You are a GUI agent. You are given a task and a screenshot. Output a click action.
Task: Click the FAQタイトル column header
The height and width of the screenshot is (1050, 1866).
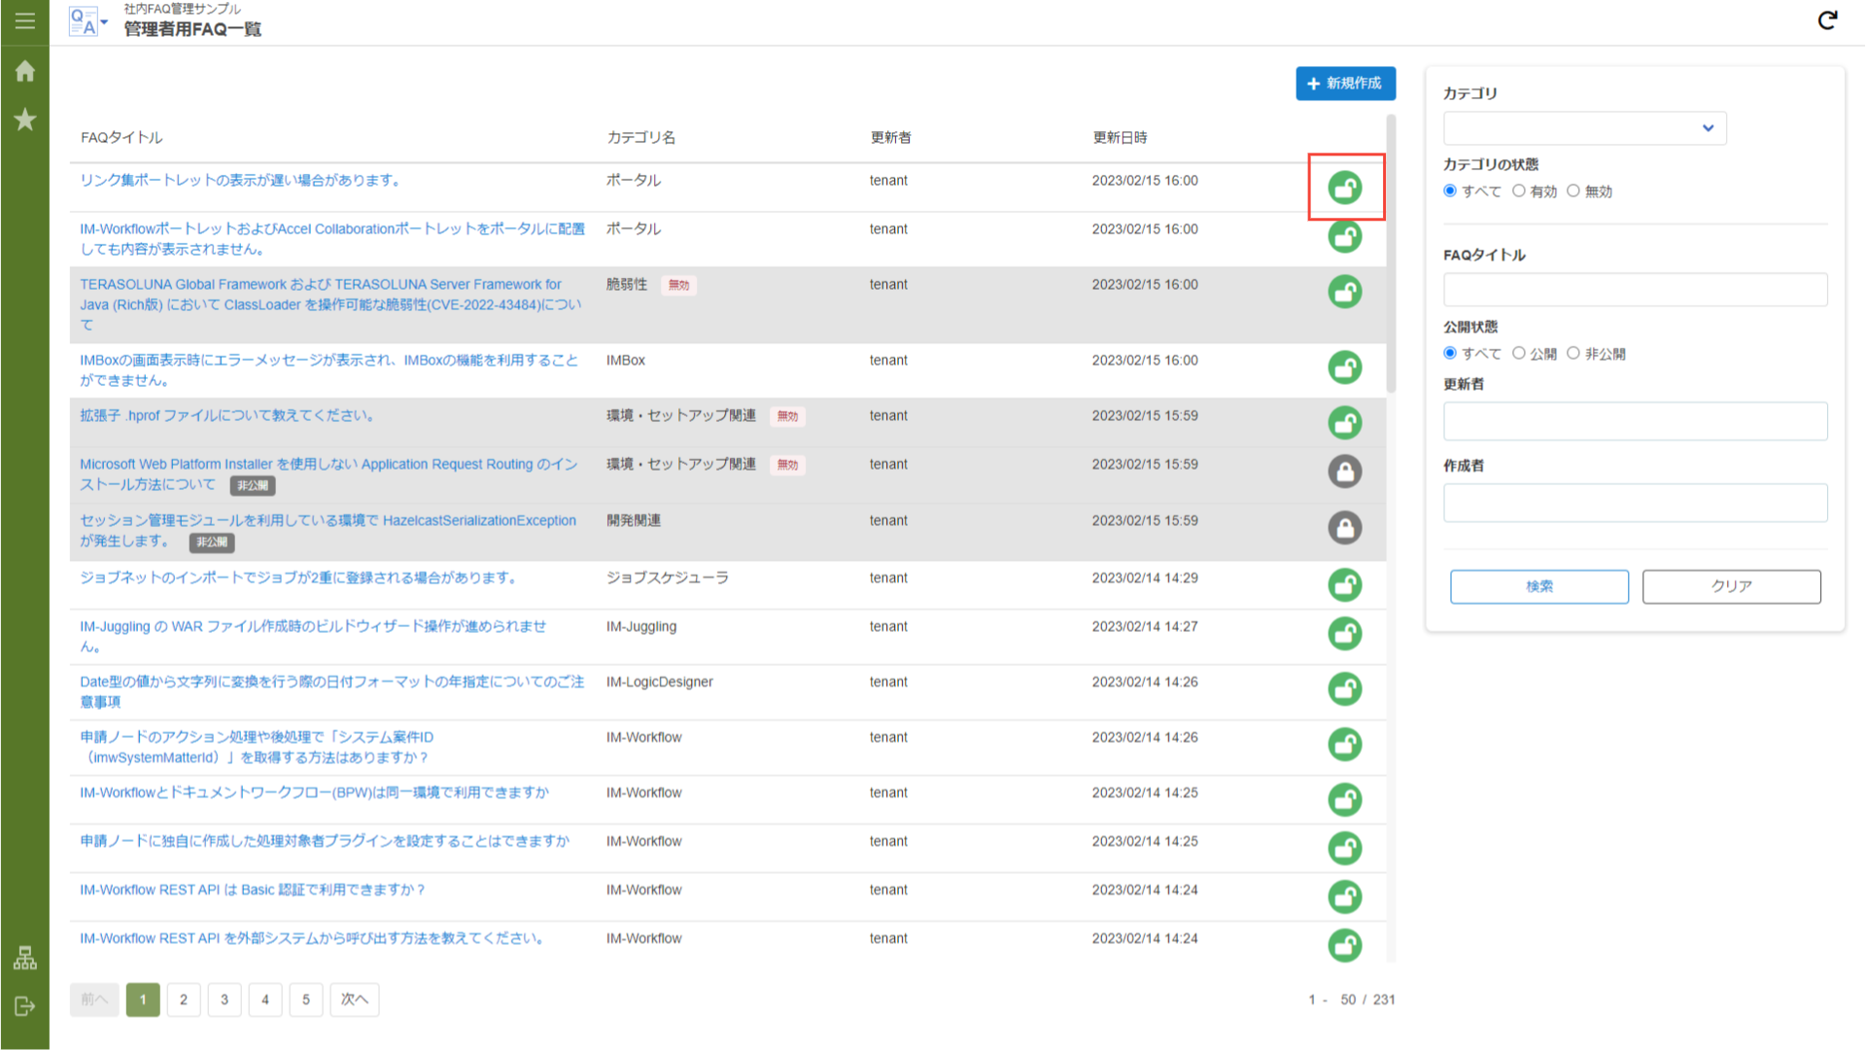tap(121, 138)
